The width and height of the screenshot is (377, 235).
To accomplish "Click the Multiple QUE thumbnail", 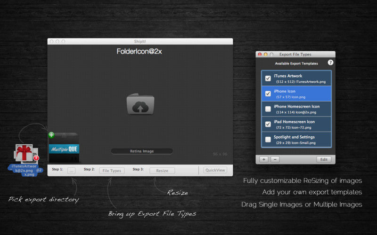I will point(64,148).
